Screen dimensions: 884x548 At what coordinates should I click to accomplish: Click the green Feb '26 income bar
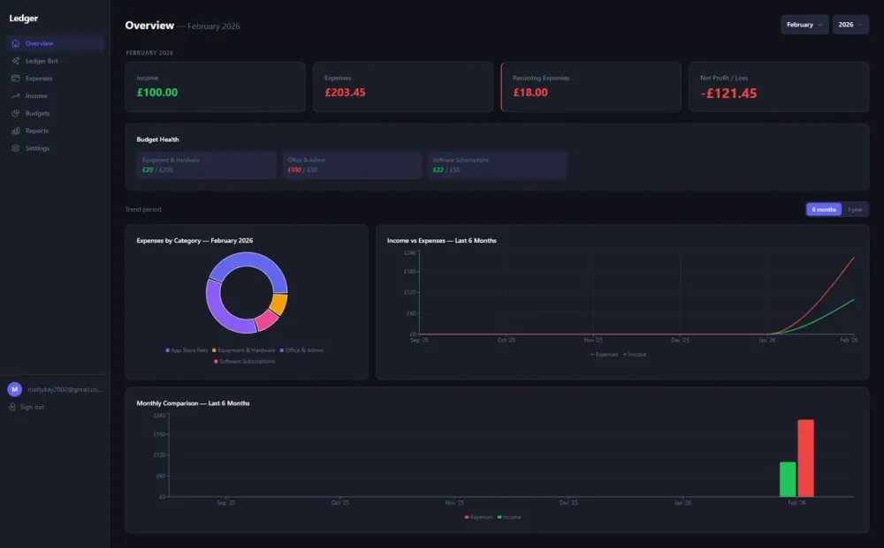(x=788, y=479)
